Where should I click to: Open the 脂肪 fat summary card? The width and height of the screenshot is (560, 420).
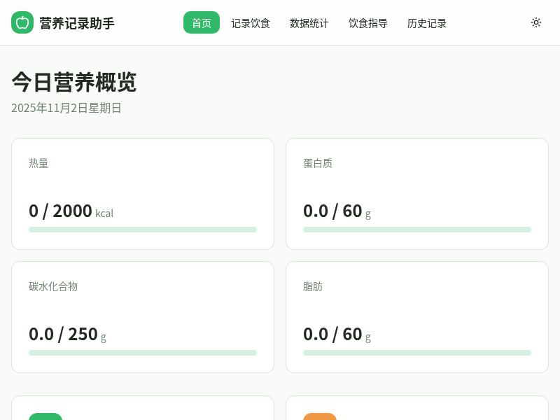coord(417,316)
